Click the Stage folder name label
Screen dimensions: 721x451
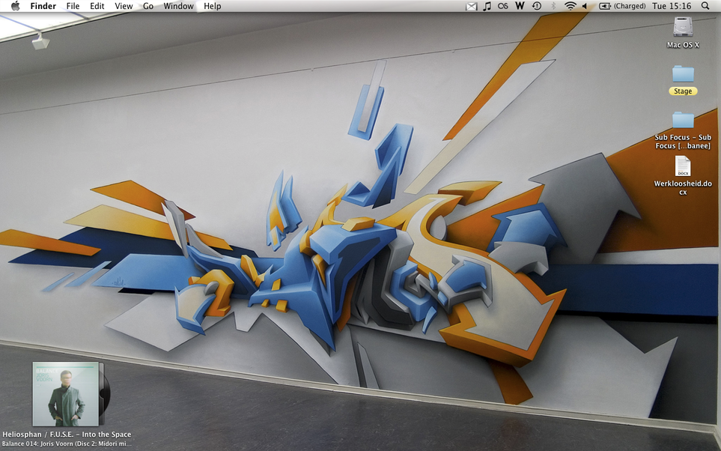(683, 91)
